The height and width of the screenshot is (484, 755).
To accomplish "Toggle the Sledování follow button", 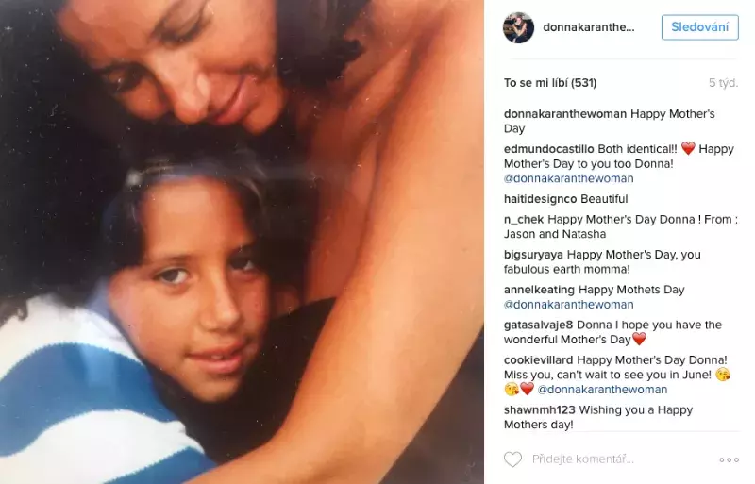I will [699, 27].
